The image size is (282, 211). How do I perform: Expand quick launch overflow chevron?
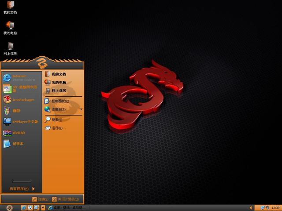pos(43,208)
